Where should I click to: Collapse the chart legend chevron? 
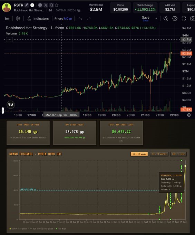pos(9,40)
